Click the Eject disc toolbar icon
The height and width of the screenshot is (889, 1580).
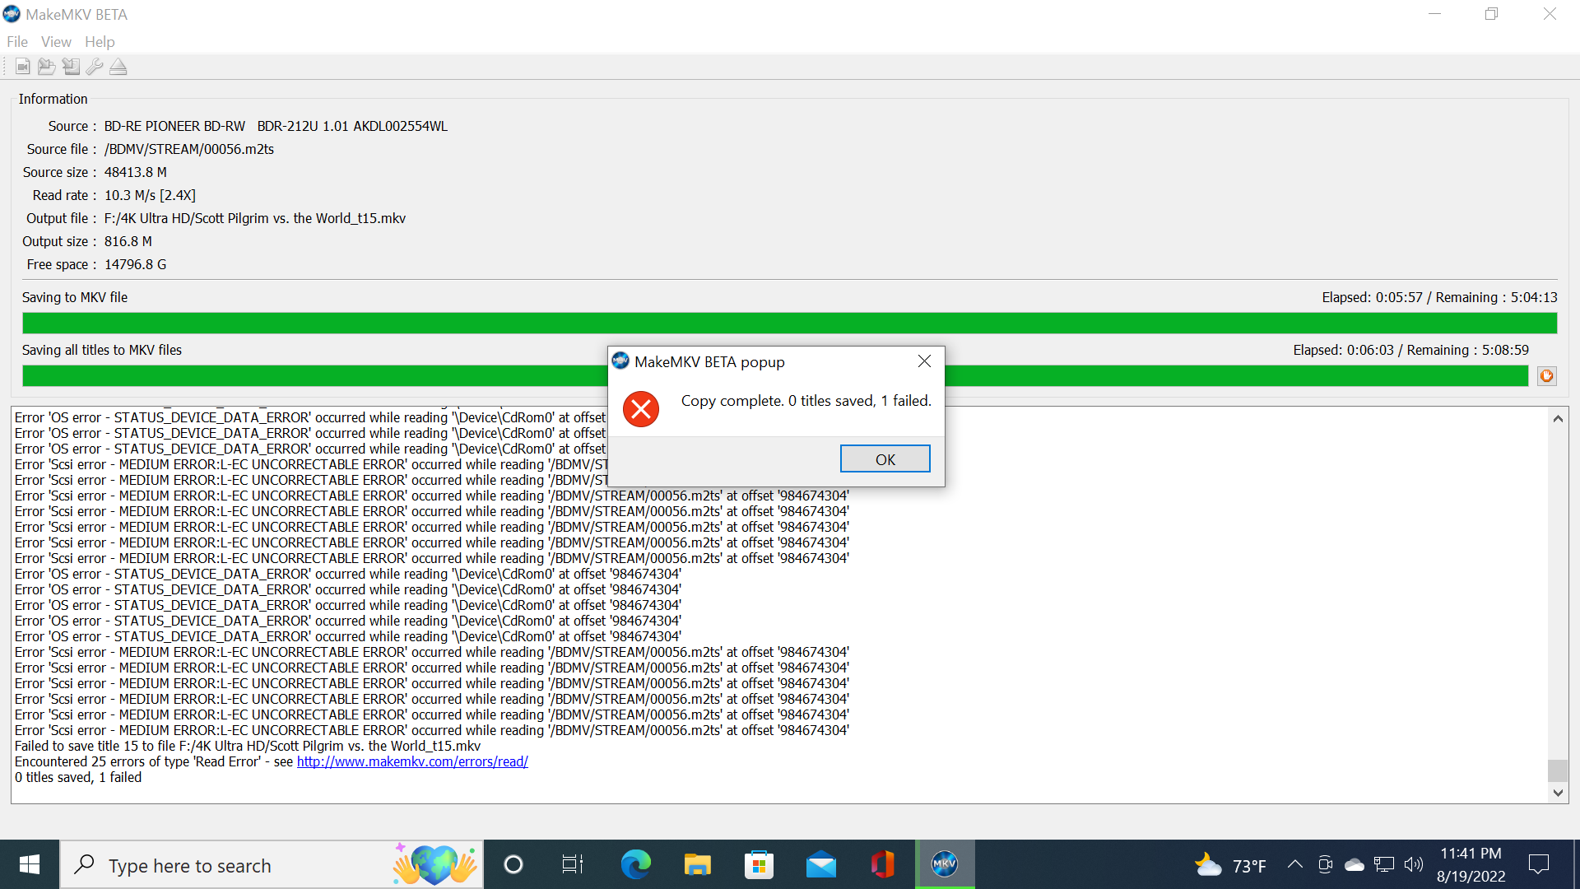(118, 67)
